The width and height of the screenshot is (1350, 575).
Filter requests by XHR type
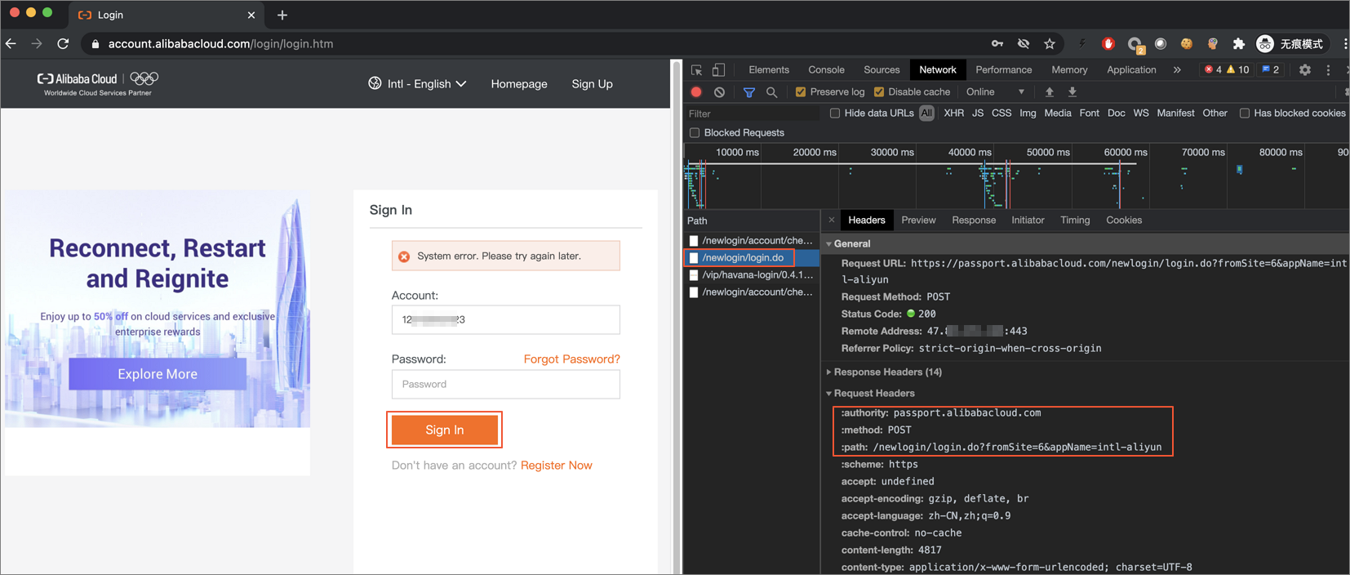(953, 114)
